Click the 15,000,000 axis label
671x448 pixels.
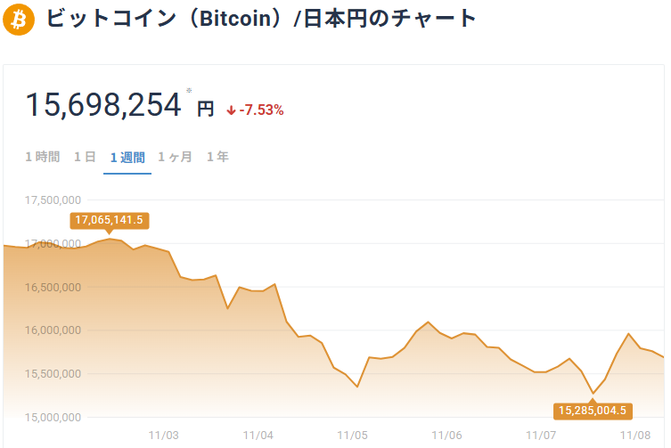pos(54,418)
